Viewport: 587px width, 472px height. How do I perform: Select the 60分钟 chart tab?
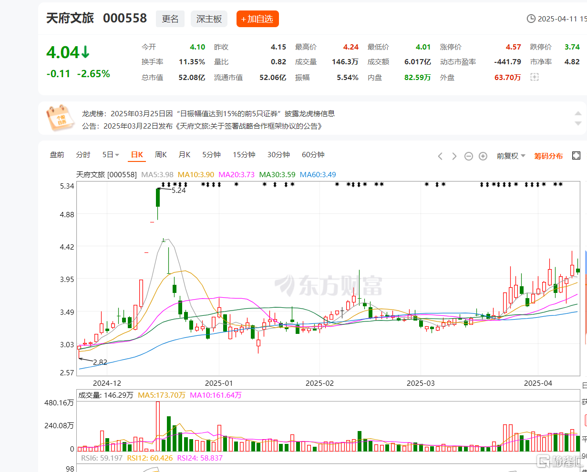313,155
